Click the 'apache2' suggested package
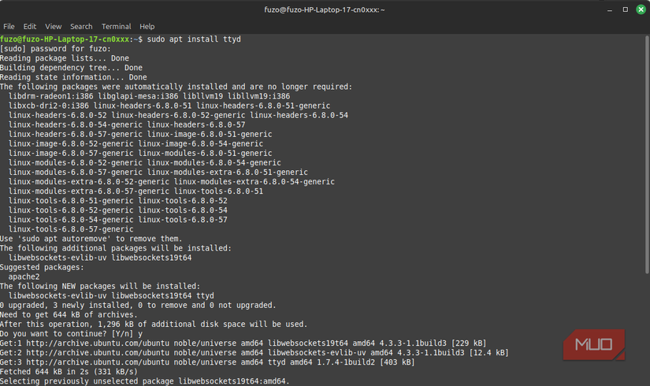This screenshot has width=650, height=386. pos(24,277)
